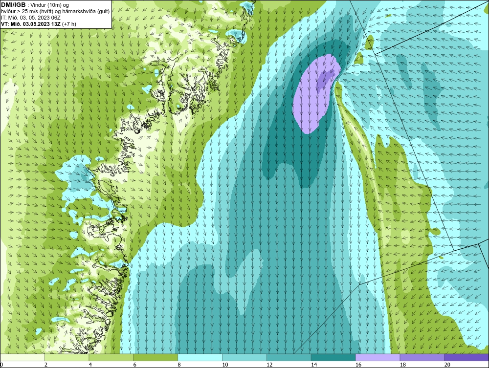This screenshot has width=489, height=368.
Task: Click the above-20 m/s dark purple legend swatch
Action: coord(467,357)
